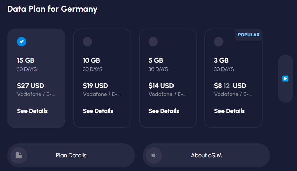
Task: Select the 3 GB plan radio circle
Action: click(x=218, y=41)
